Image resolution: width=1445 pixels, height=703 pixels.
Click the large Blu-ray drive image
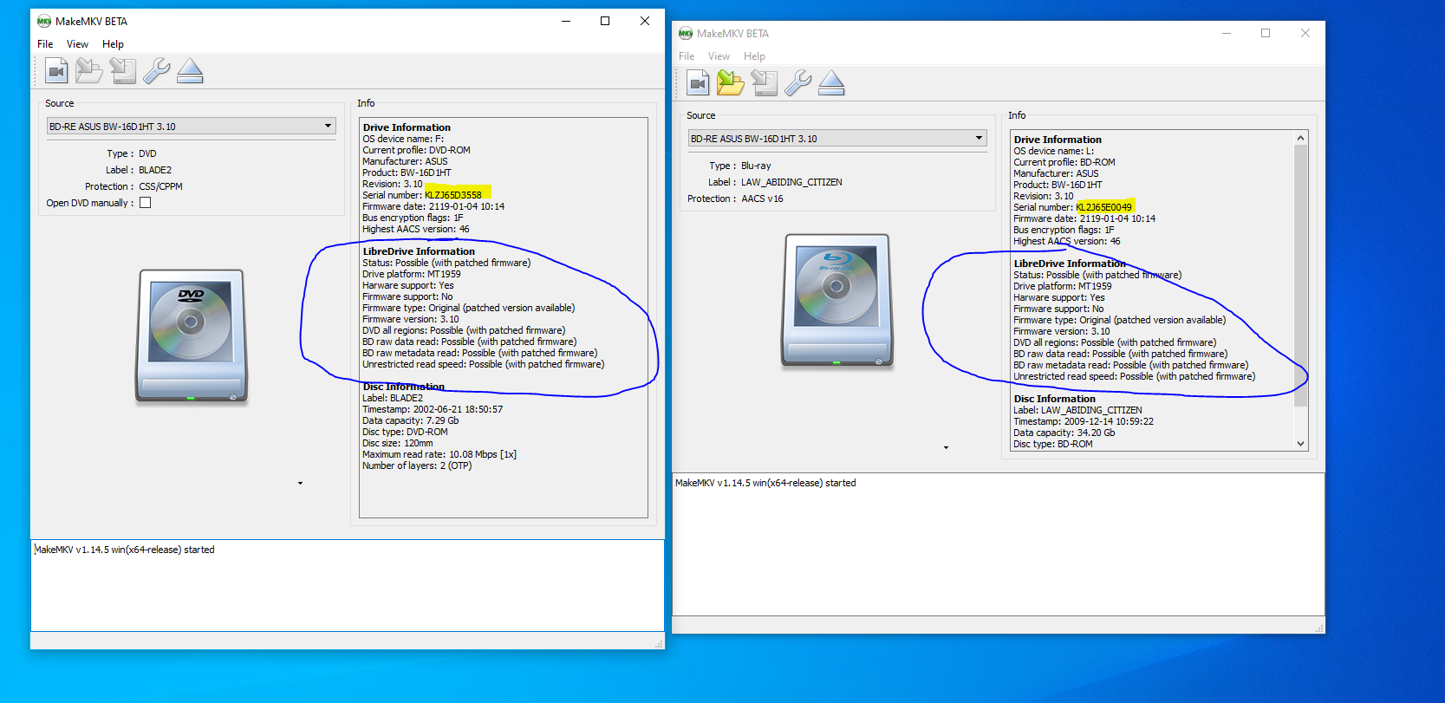(x=837, y=300)
